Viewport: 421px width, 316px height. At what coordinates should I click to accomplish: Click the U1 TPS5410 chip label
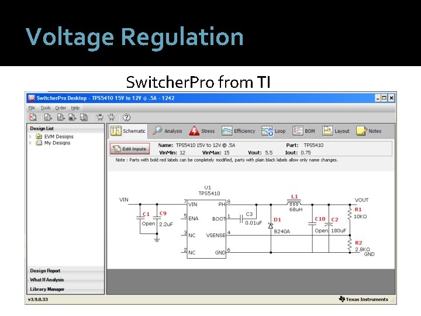pos(209,190)
